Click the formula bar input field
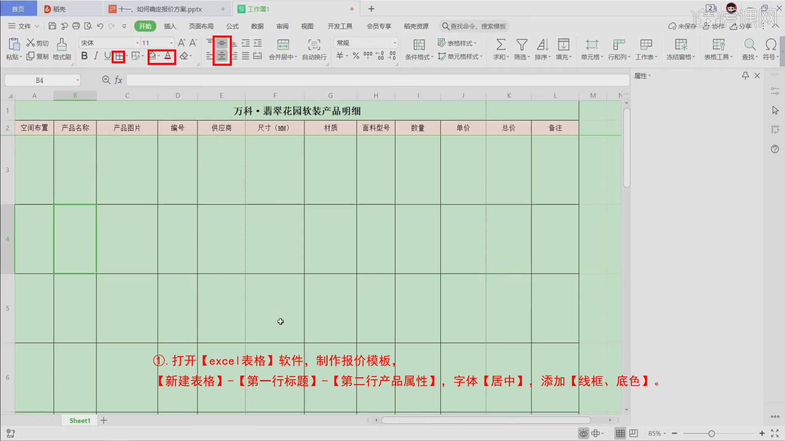Viewport: 785px width, 441px height. [378, 80]
